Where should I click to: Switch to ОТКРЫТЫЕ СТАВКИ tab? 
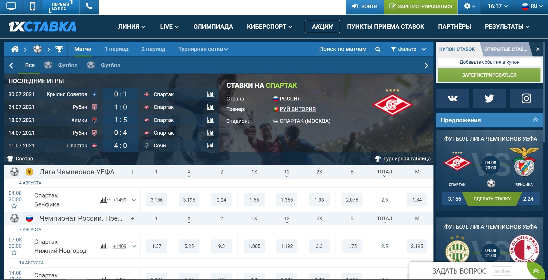(506, 49)
